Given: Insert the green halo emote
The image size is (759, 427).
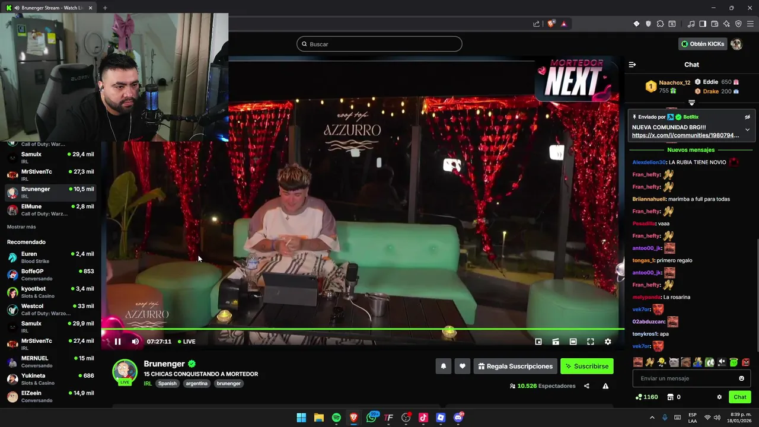Looking at the screenshot, I should pos(734,362).
